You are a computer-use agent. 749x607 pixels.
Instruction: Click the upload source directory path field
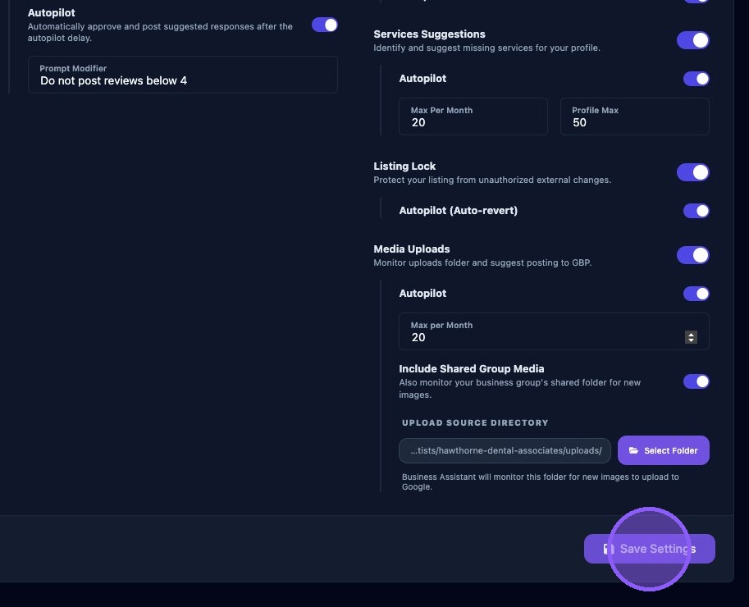point(505,451)
